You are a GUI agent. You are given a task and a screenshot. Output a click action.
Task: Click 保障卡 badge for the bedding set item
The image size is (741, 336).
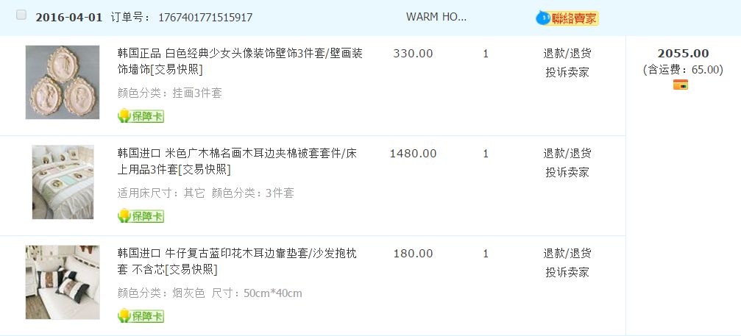(x=141, y=216)
